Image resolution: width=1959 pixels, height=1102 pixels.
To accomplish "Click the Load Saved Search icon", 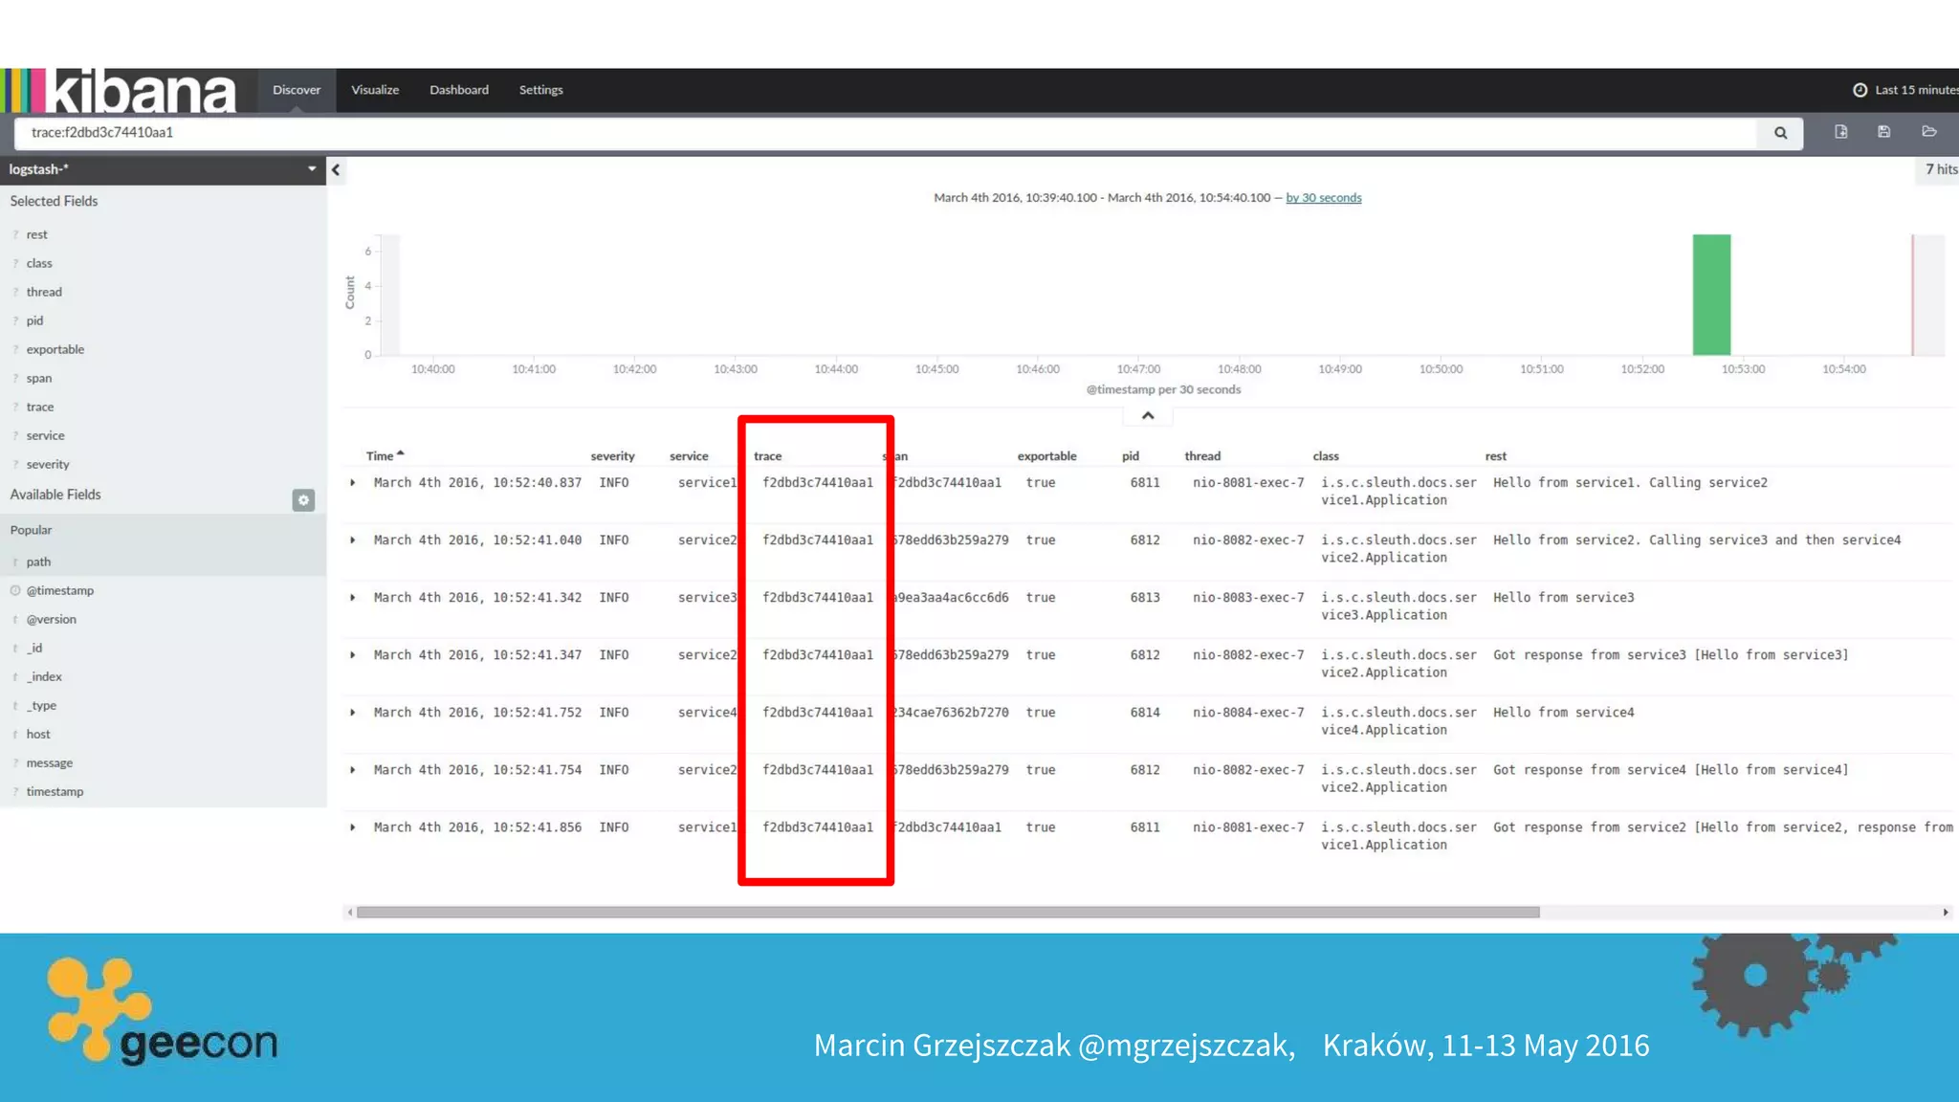I will (1928, 132).
